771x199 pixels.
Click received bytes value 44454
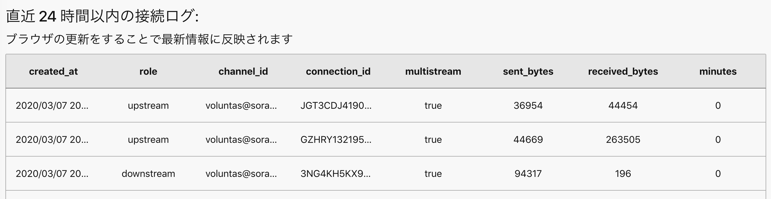coord(623,105)
